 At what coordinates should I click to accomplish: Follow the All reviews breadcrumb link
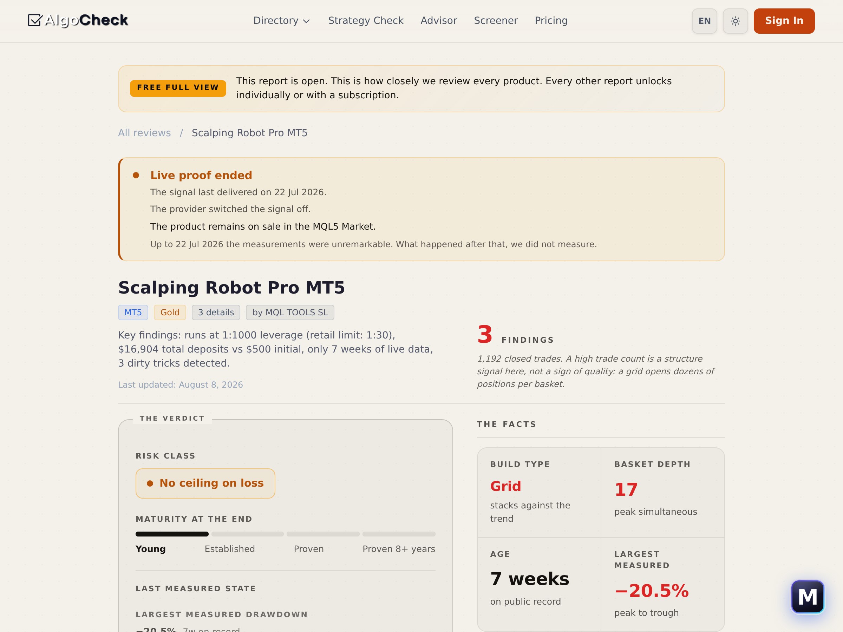(x=144, y=133)
